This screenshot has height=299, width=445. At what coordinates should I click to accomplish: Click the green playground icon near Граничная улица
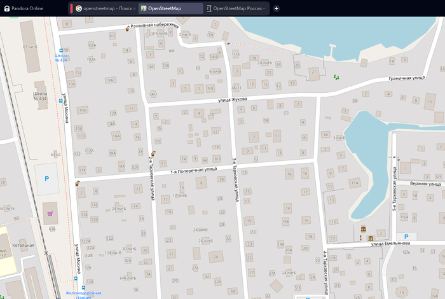click(x=336, y=77)
